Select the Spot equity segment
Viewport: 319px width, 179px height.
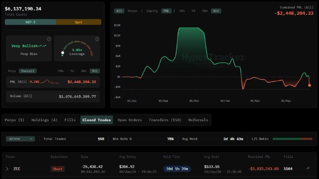(78, 22)
